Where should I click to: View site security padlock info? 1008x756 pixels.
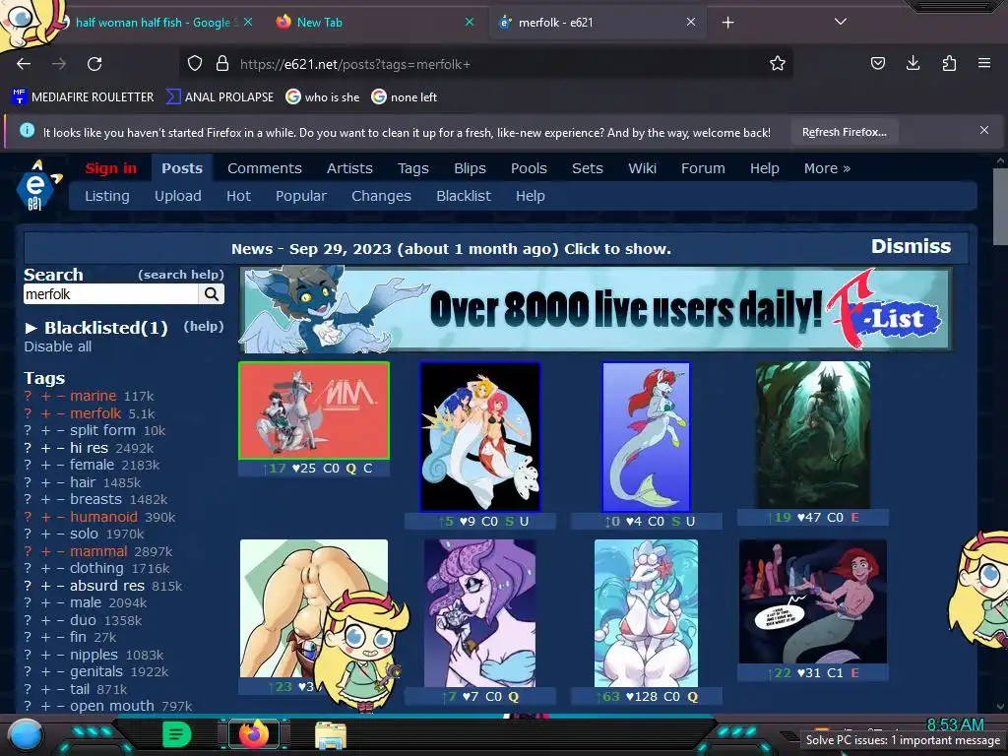point(222,64)
